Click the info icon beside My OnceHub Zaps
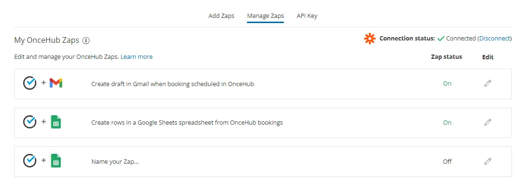The width and height of the screenshot is (528, 183). click(x=86, y=40)
